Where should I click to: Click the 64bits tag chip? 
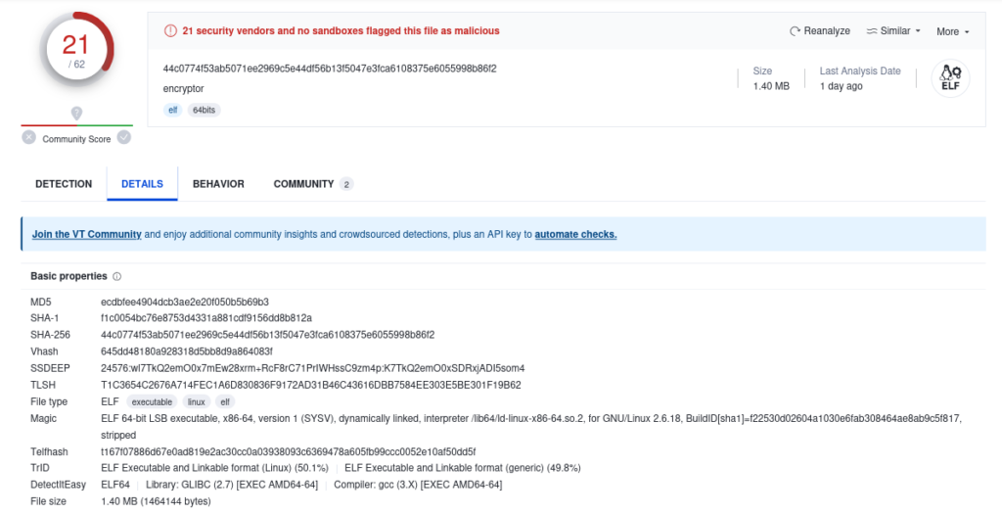pos(204,110)
